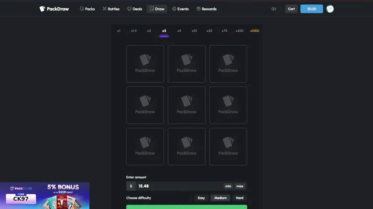Open the Packs page
The height and width of the screenshot is (209, 373).
[x=87, y=9]
